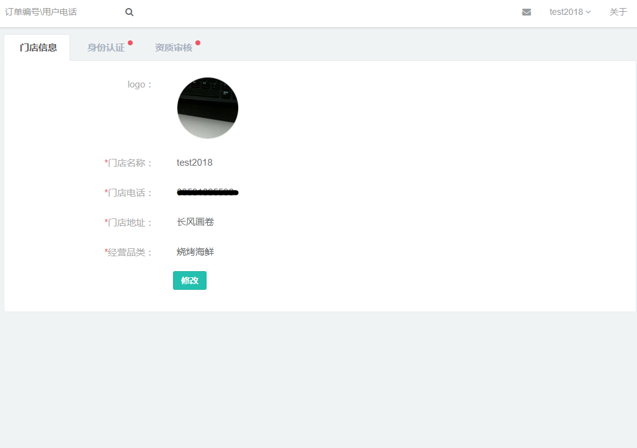The width and height of the screenshot is (637, 448).
Task: Switch to the 资质审核 tab
Action: [174, 48]
